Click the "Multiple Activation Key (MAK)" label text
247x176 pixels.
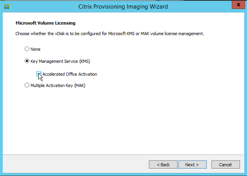click(x=57, y=85)
